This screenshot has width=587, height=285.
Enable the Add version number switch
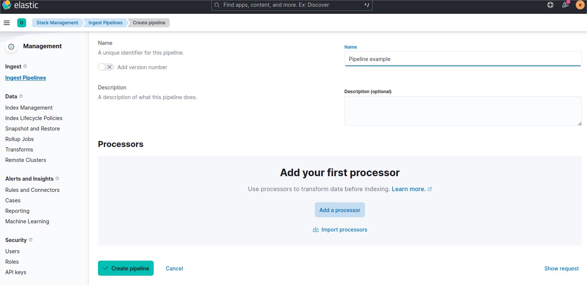pyautogui.click(x=106, y=67)
